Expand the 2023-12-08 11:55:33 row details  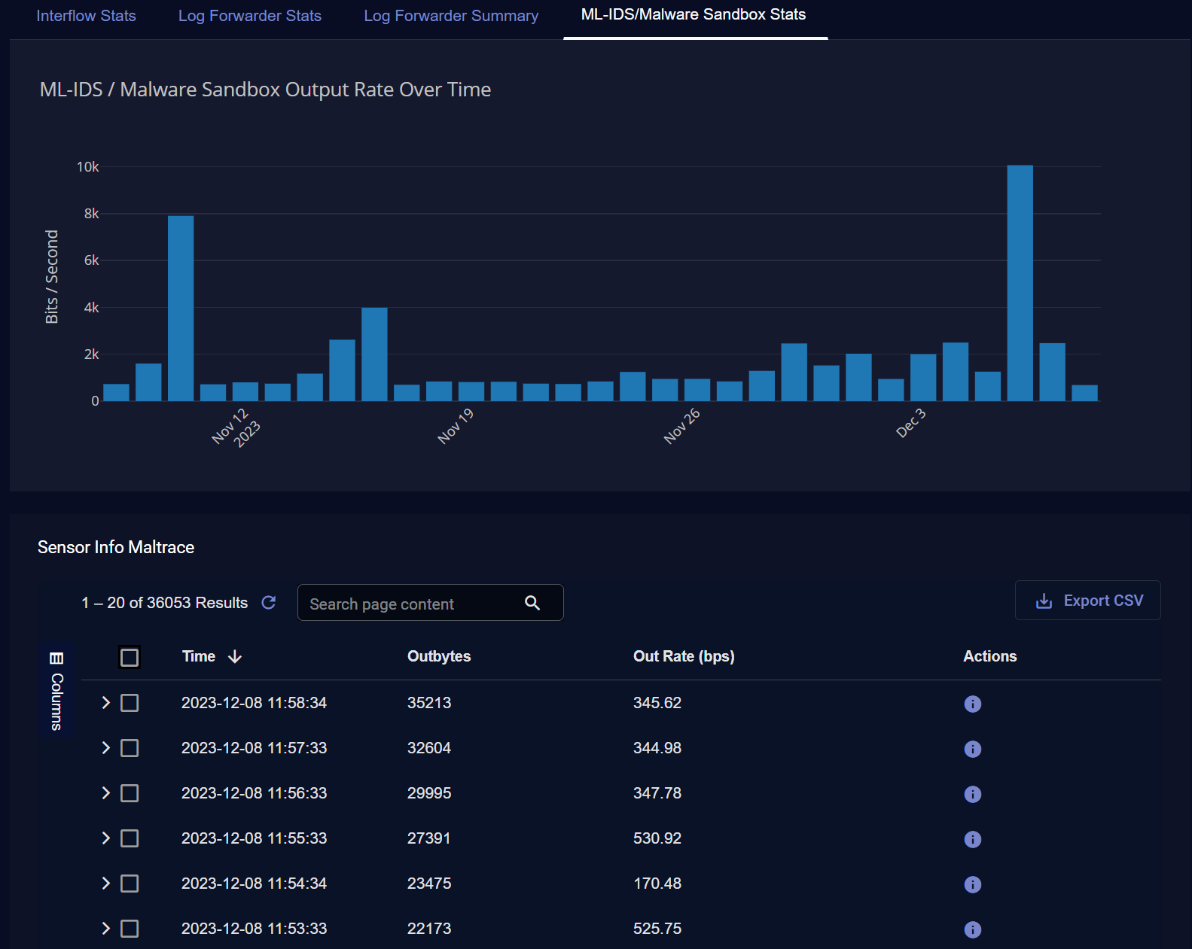pos(105,838)
